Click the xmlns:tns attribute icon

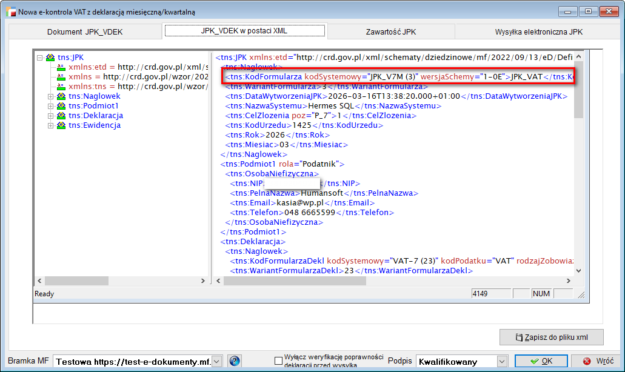pyautogui.click(x=61, y=87)
